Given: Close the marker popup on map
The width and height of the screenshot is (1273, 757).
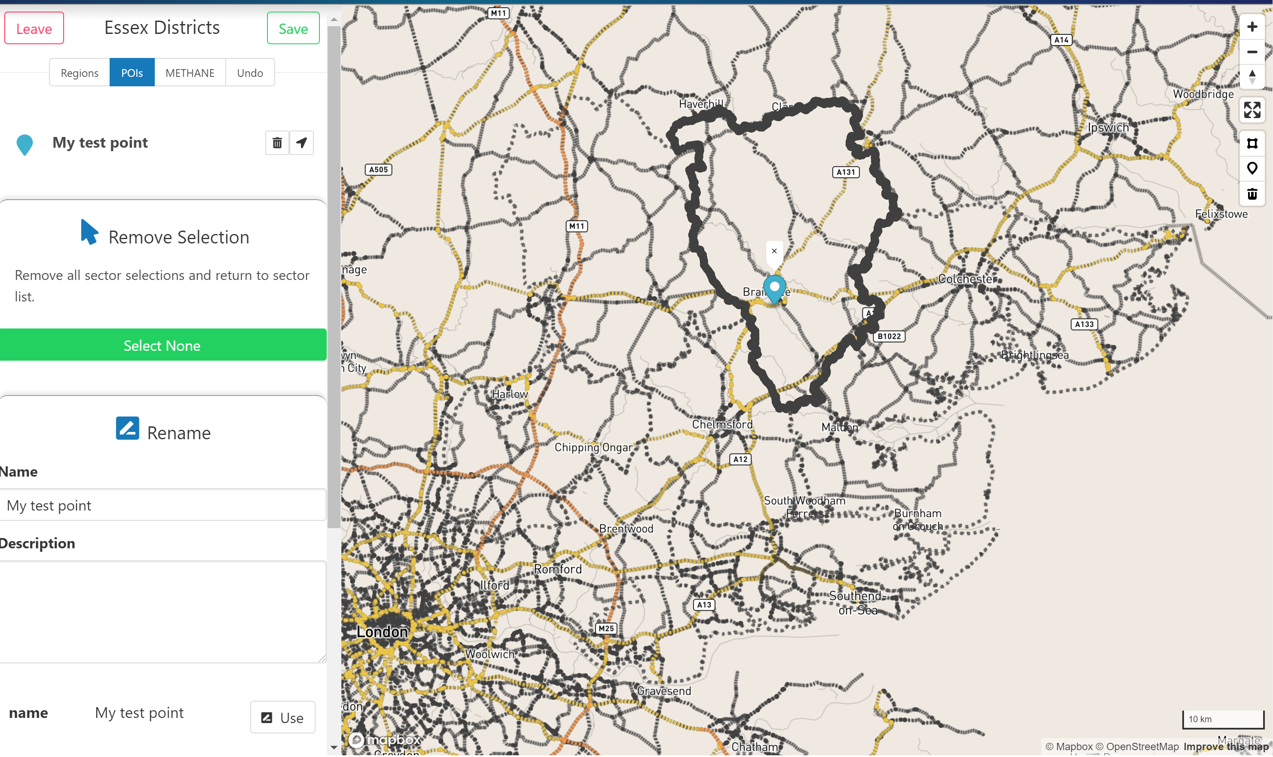Looking at the screenshot, I should (774, 251).
